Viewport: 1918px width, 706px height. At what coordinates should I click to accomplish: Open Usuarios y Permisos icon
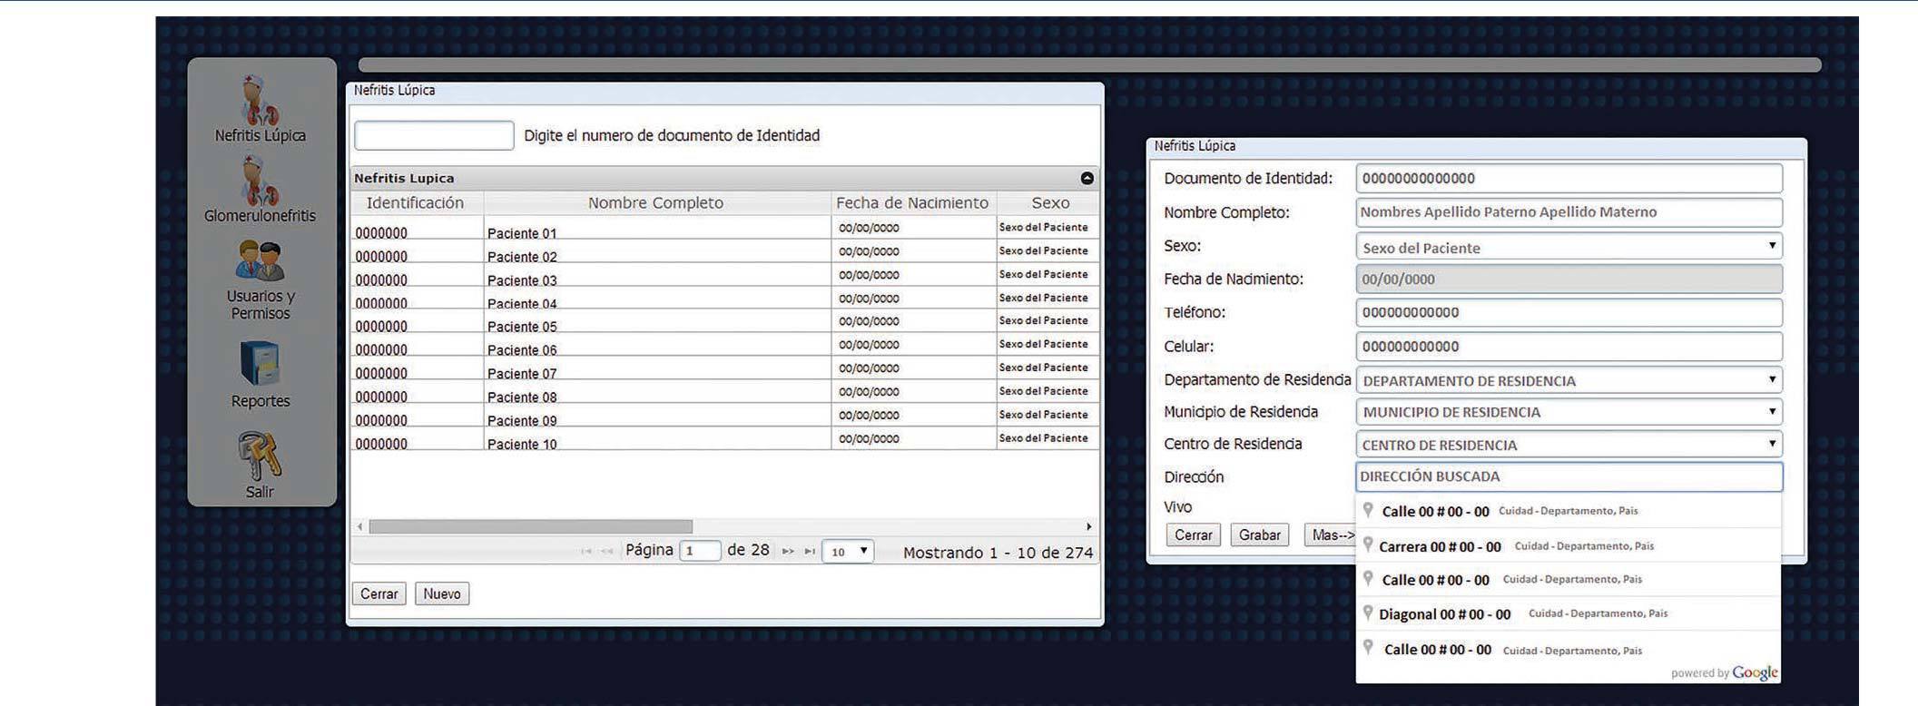(x=260, y=261)
